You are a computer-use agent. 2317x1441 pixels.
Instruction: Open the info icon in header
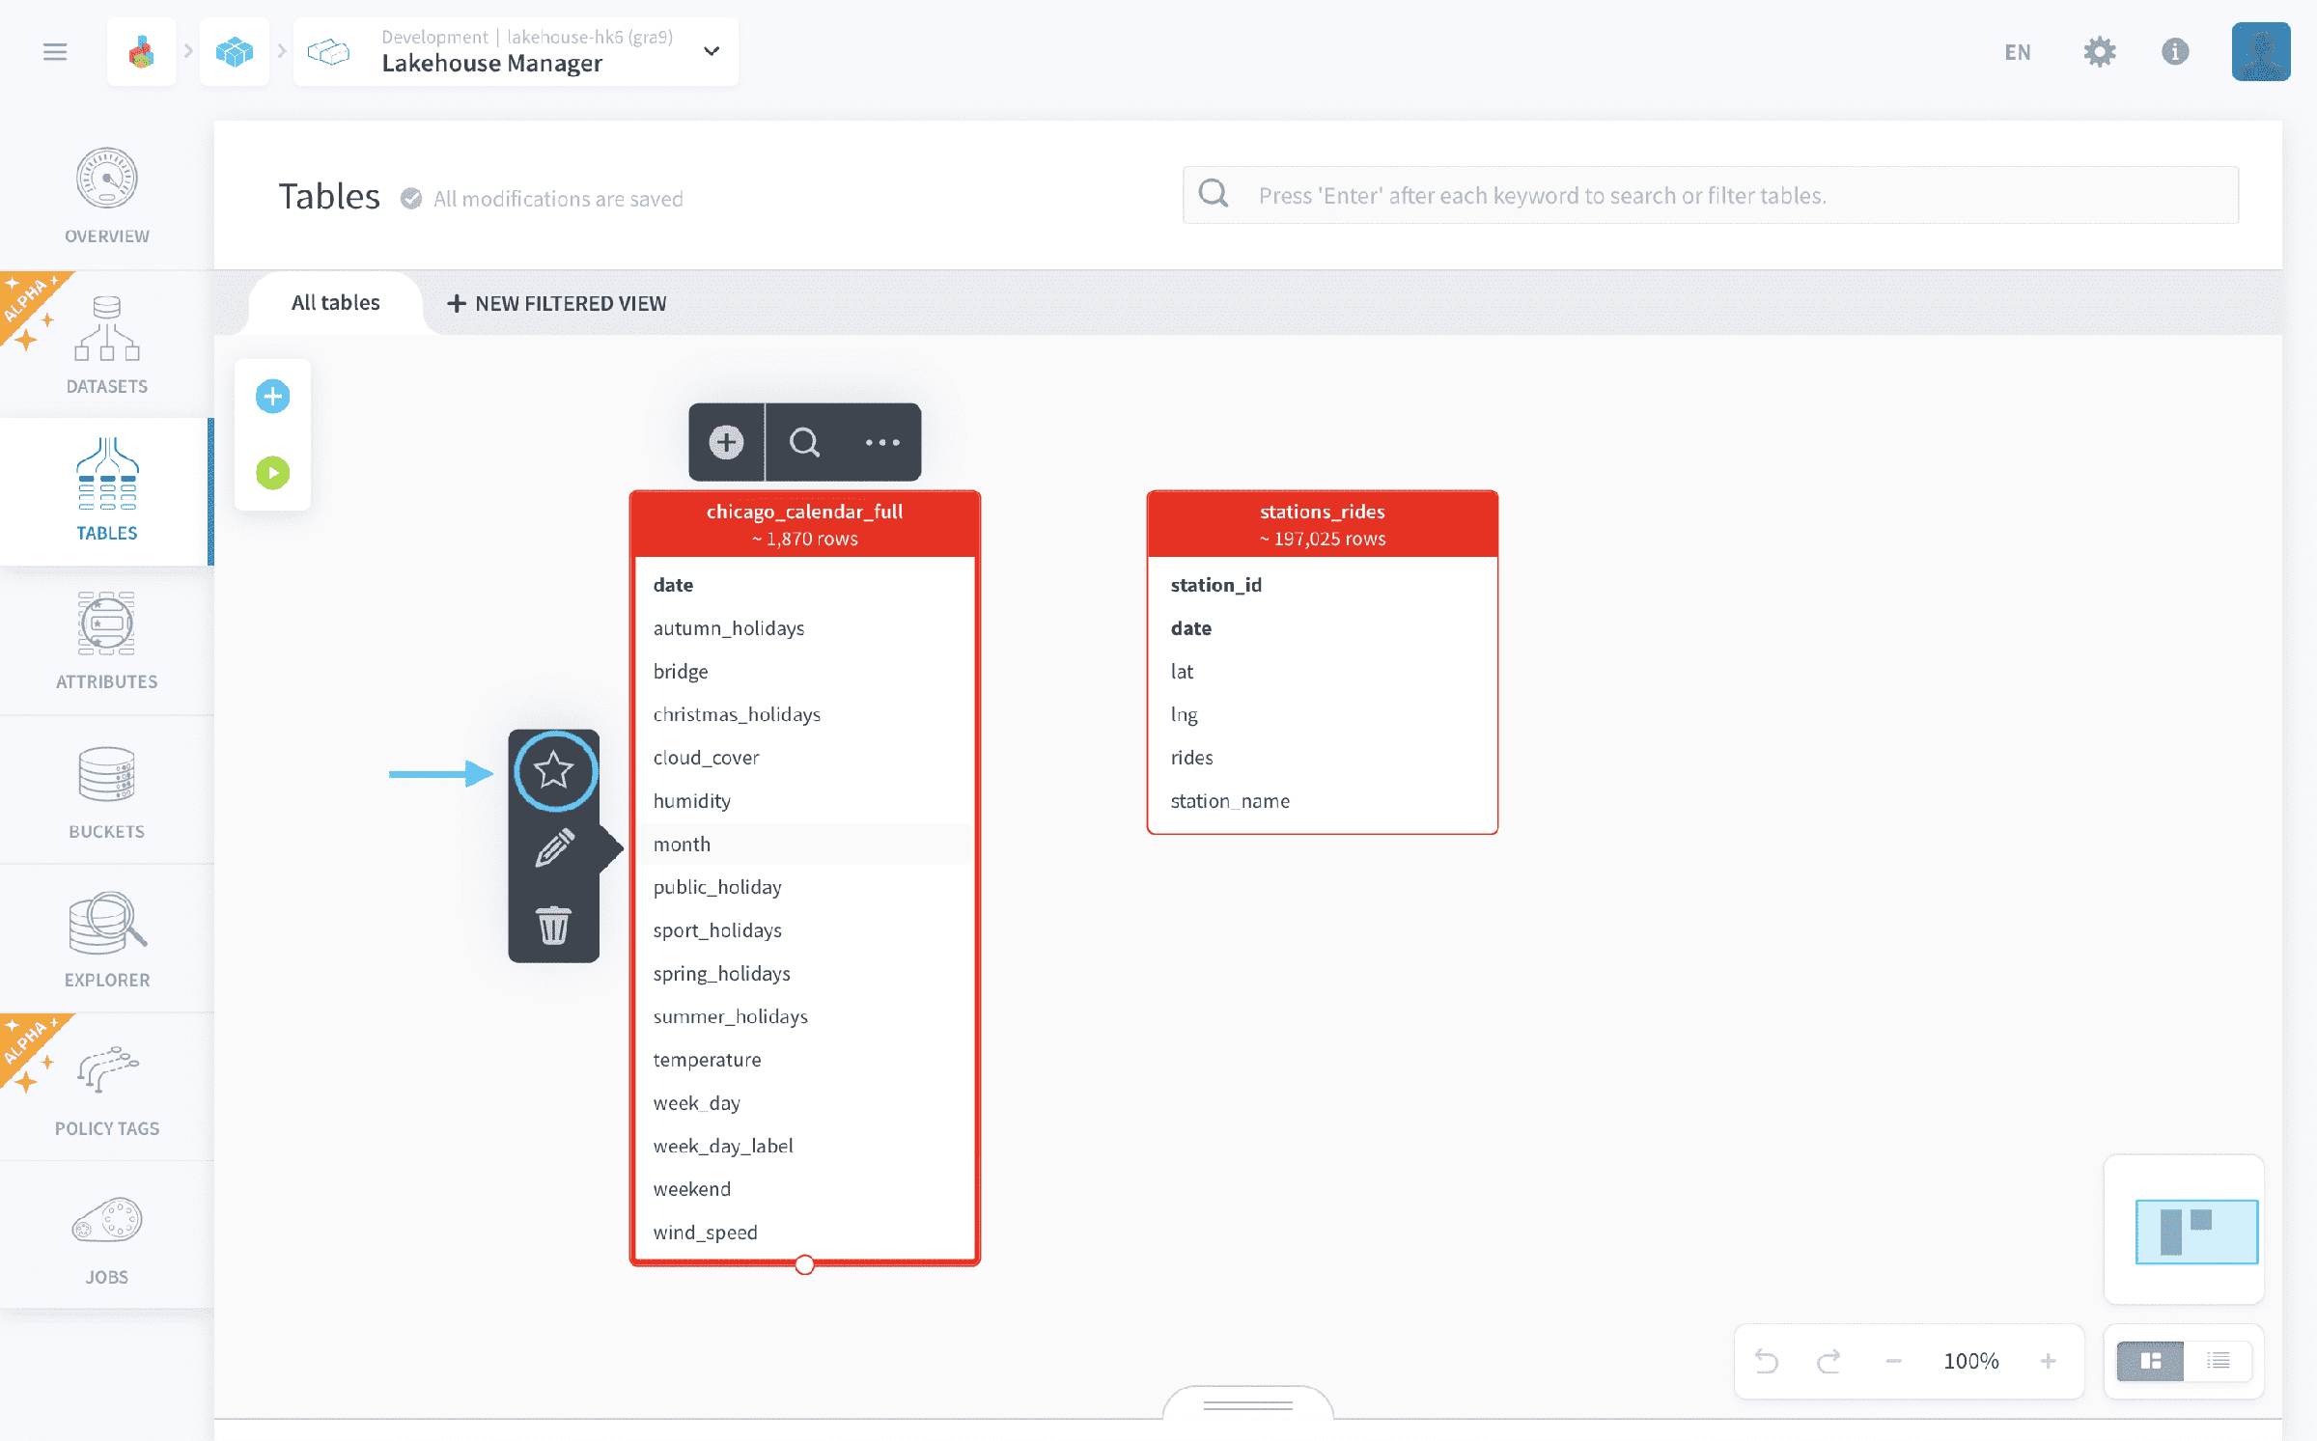[2175, 52]
